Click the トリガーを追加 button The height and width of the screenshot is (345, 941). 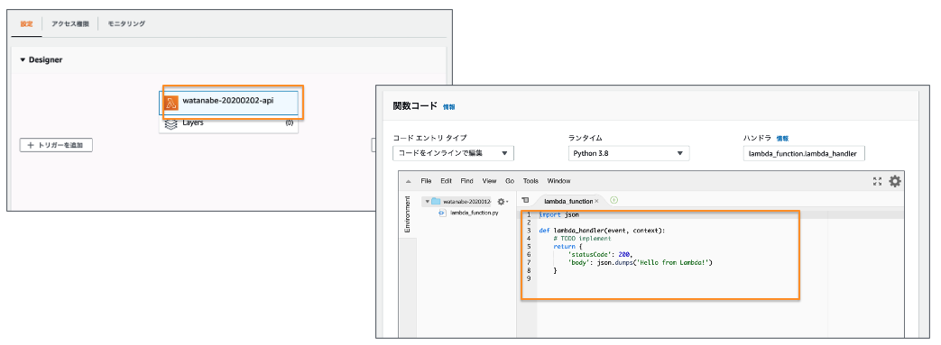click(x=56, y=146)
